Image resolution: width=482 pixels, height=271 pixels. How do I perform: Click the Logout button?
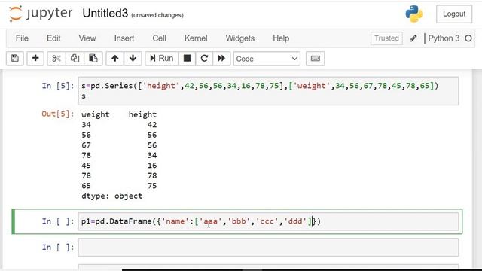point(454,14)
